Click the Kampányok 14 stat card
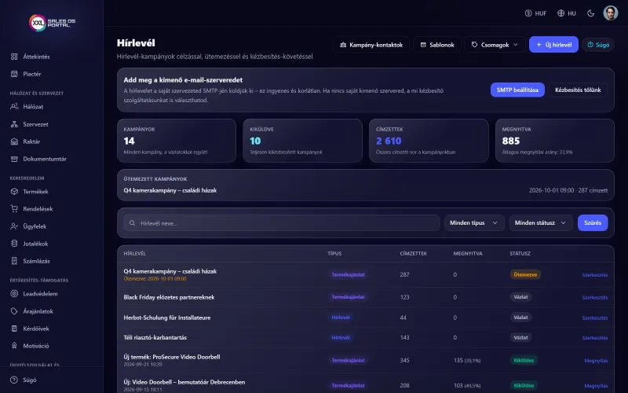628x393 pixels. coord(177,141)
